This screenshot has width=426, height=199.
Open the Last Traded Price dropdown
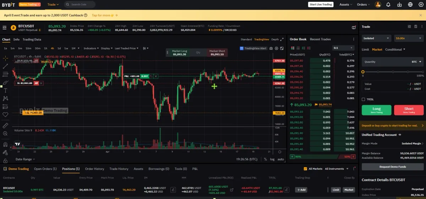click(x=127, y=48)
